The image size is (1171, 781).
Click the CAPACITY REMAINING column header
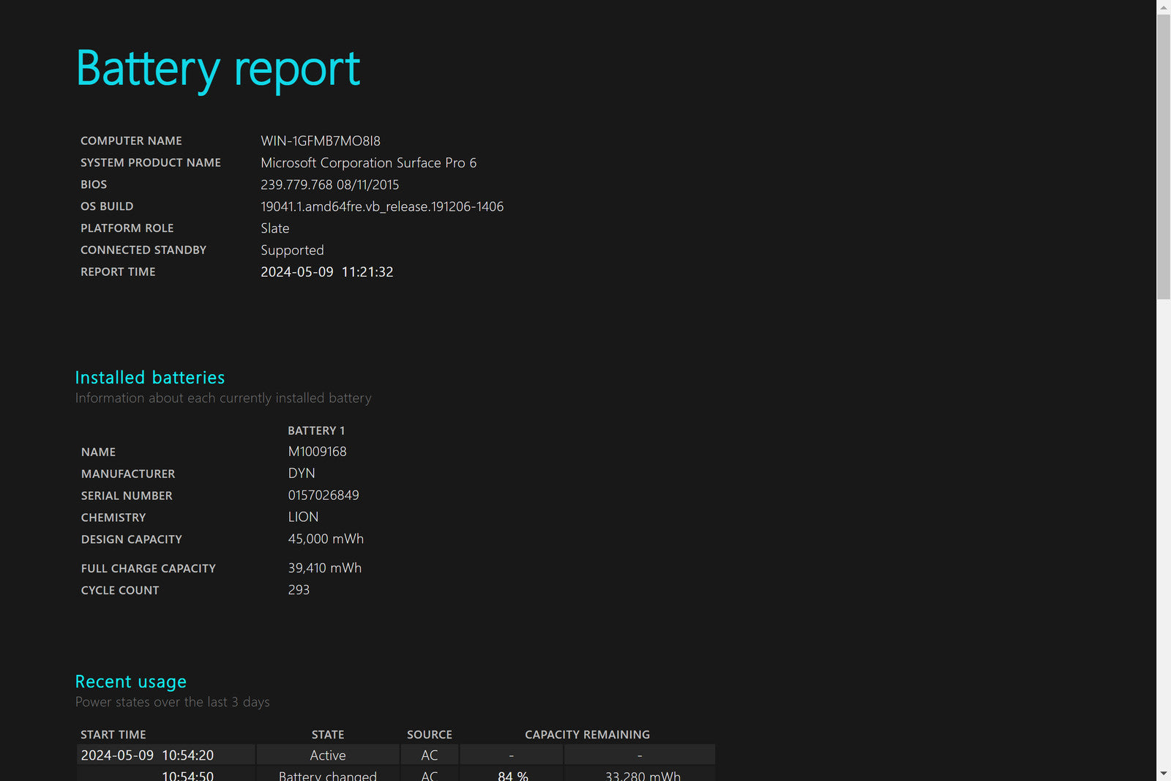coord(587,734)
